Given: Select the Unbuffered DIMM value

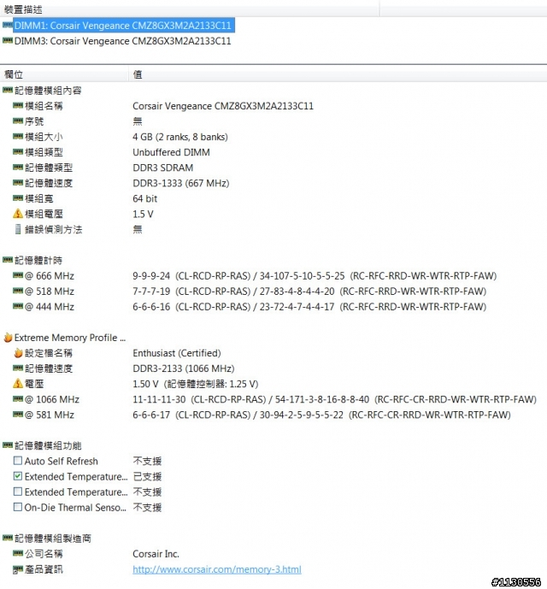Looking at the screenshot, I should pos(171,152).
